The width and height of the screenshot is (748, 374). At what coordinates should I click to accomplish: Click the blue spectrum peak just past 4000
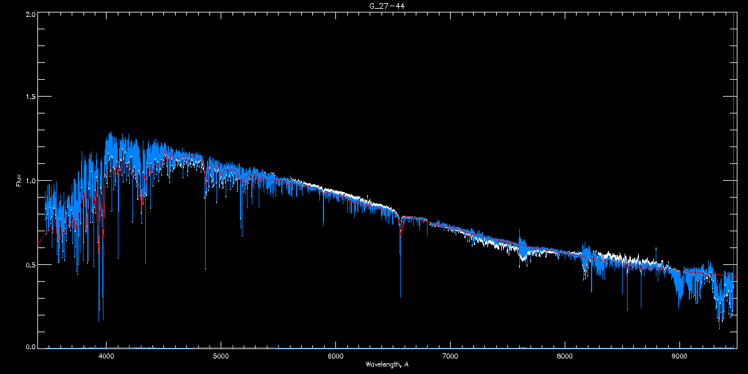click(x=110, y=138)
